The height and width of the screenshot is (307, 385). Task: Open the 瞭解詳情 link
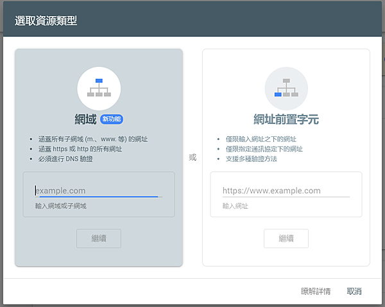[x=316, y=292]
